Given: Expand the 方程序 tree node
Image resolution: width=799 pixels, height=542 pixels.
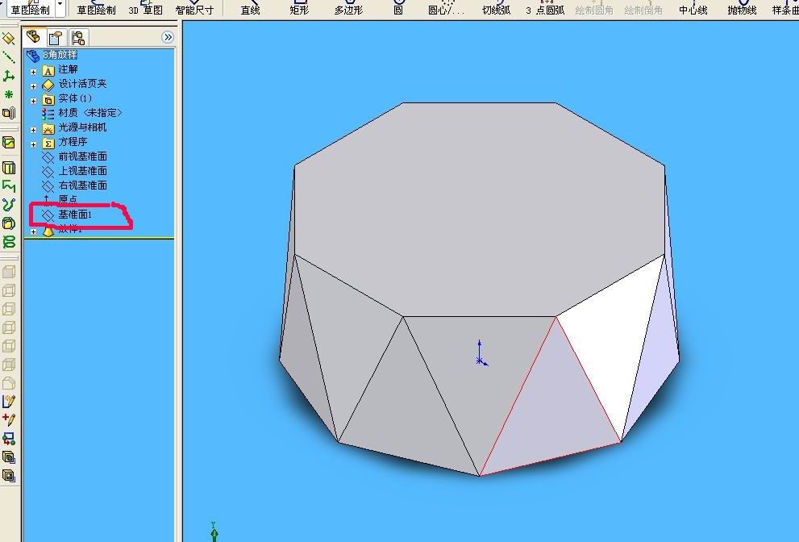Looking at the screenshot, I should click(x=34, y=144).
